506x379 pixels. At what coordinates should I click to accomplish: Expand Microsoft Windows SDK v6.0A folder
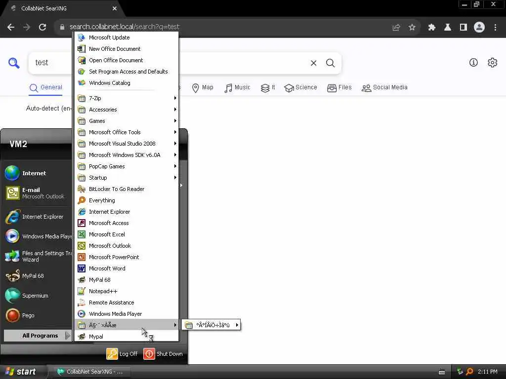126,154
